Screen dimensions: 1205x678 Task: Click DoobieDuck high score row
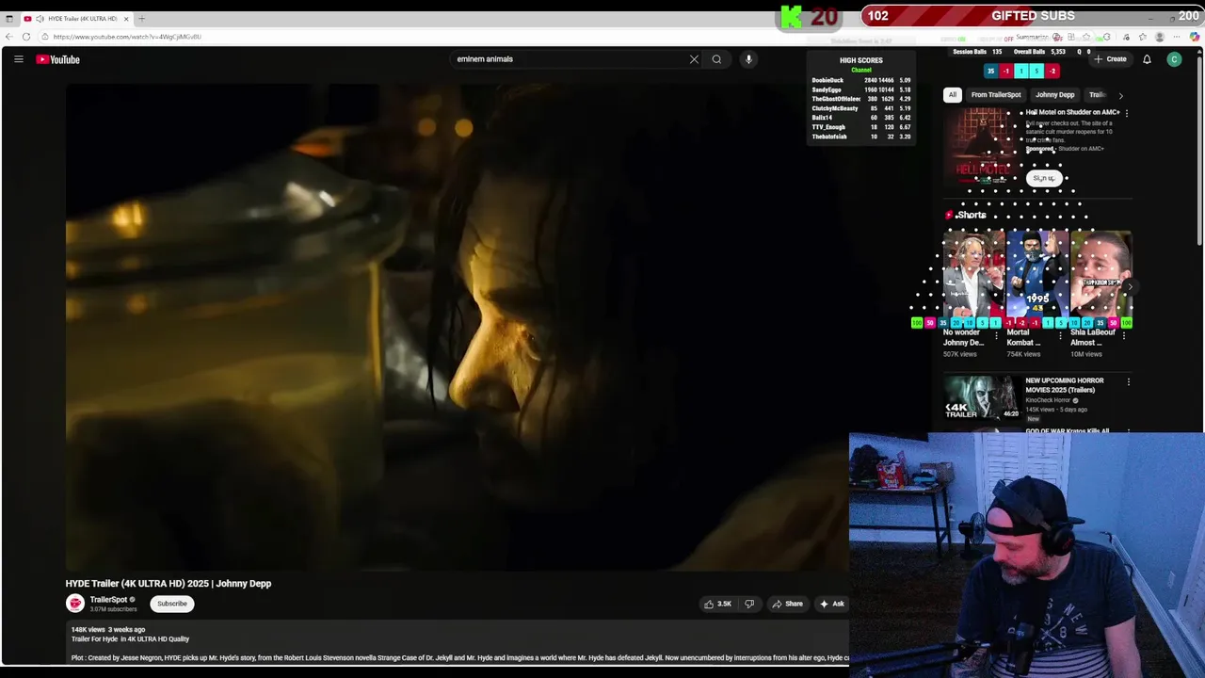tap(861, 81)
